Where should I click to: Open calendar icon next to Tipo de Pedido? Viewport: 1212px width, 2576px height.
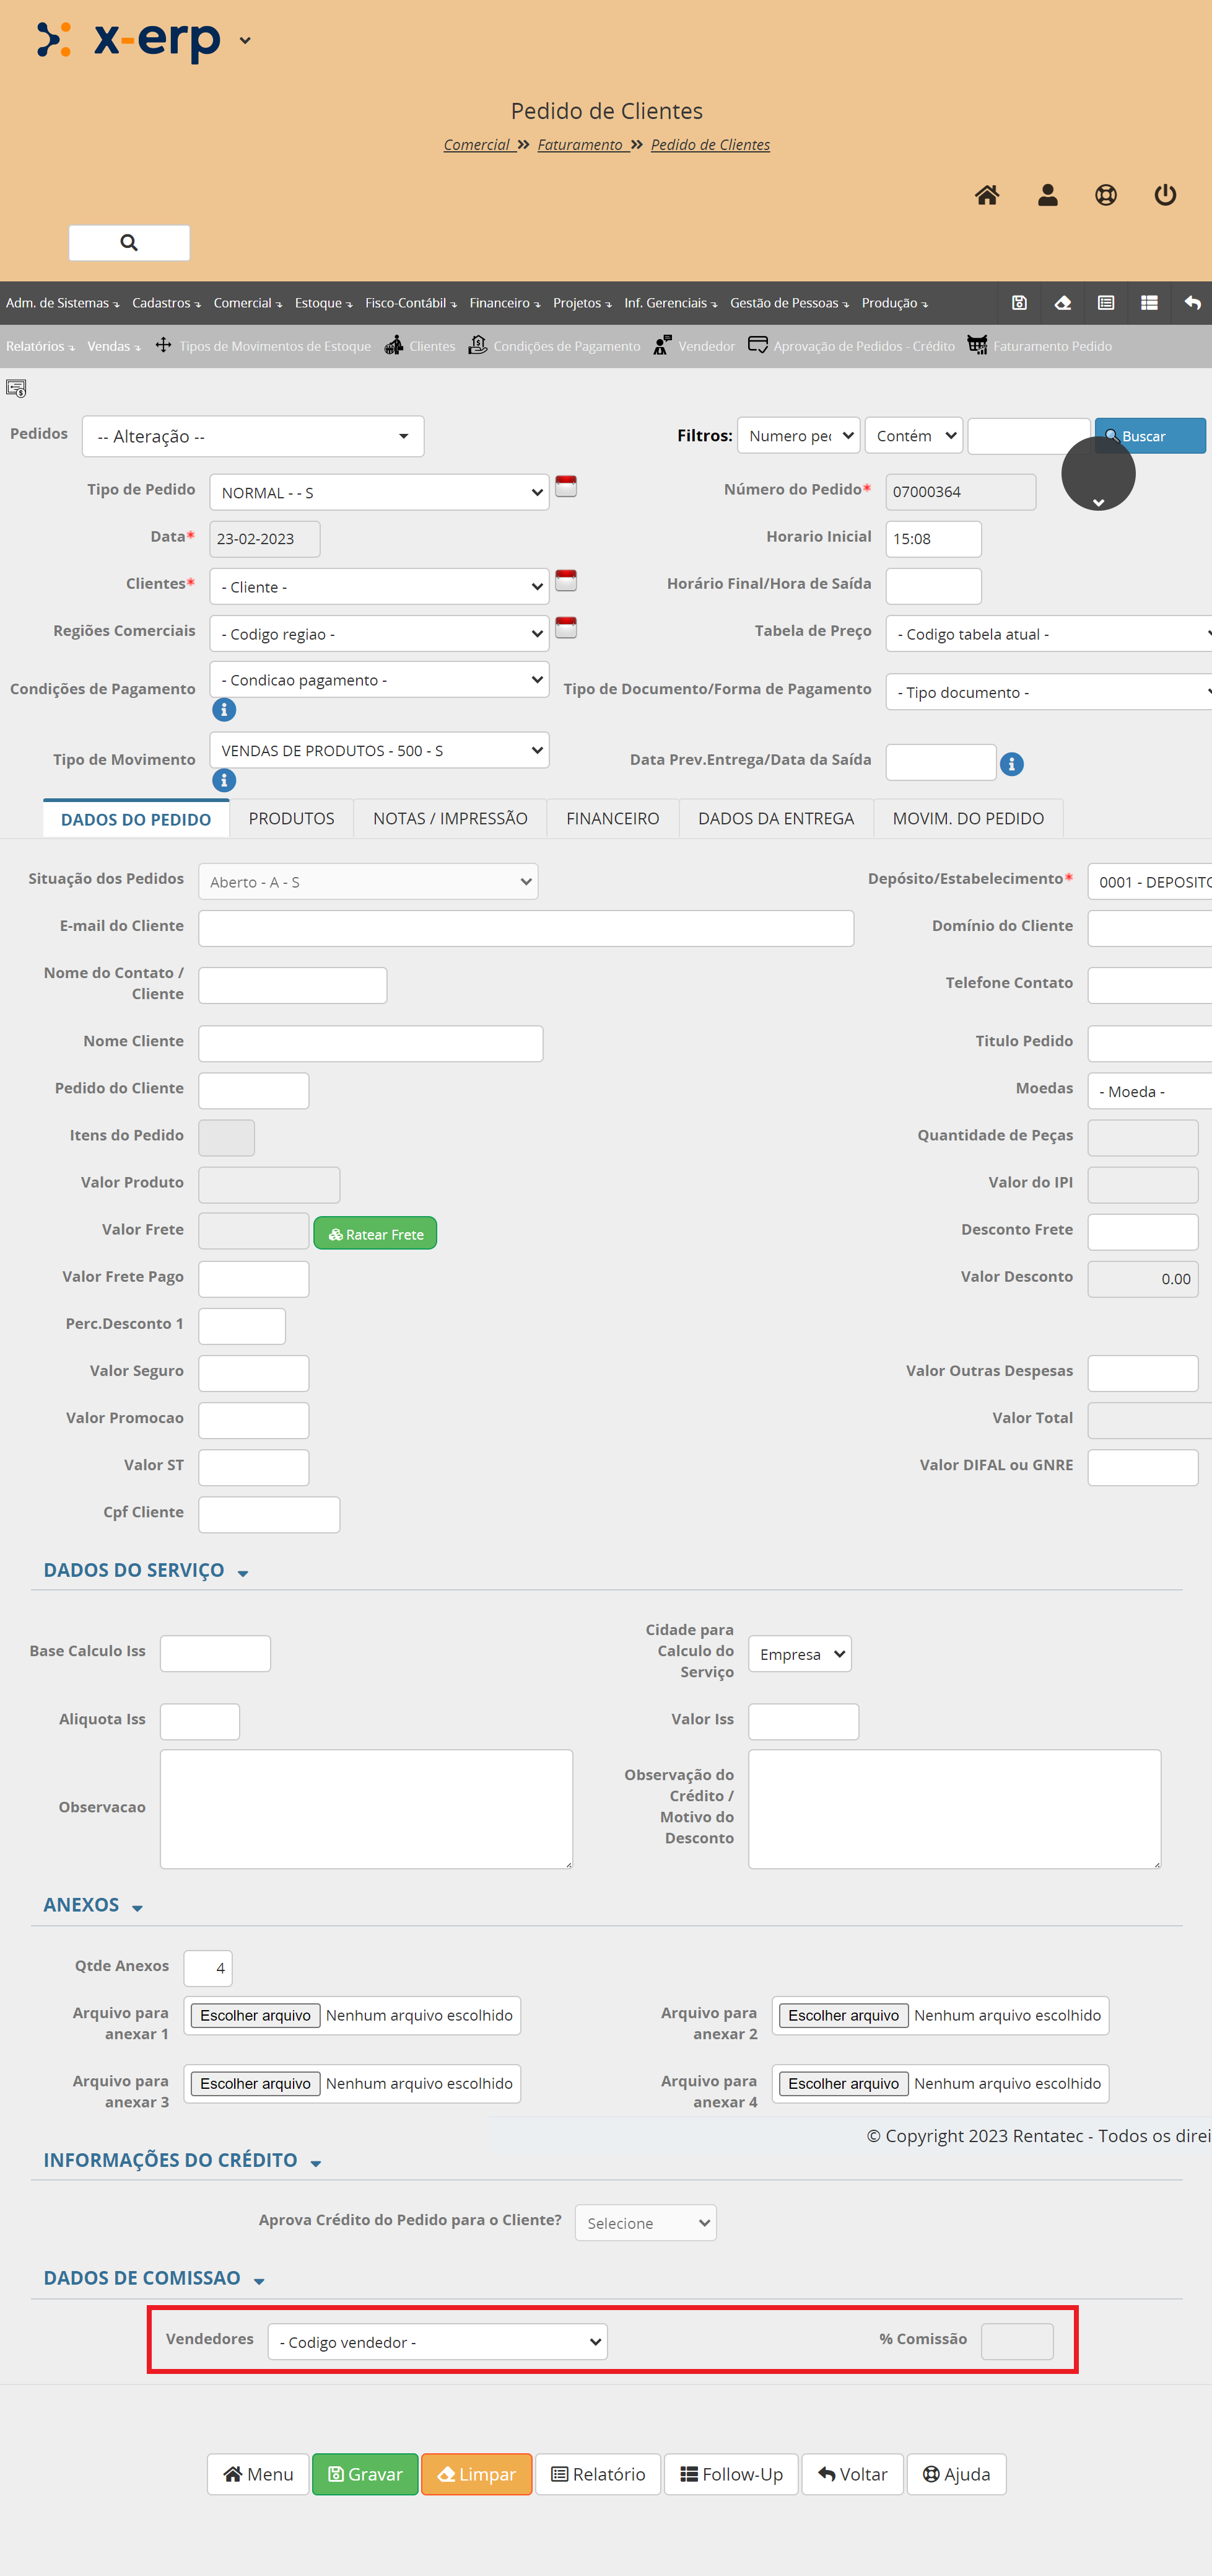tap(565, 487)
